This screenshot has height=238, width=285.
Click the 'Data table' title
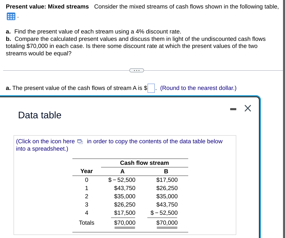pyautogui.click(x=40, y=115)
